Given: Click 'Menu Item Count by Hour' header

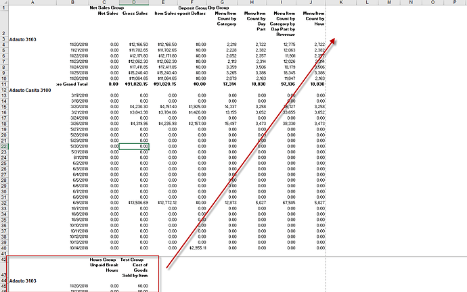Looking at the screenshot, I should point(313,18).
